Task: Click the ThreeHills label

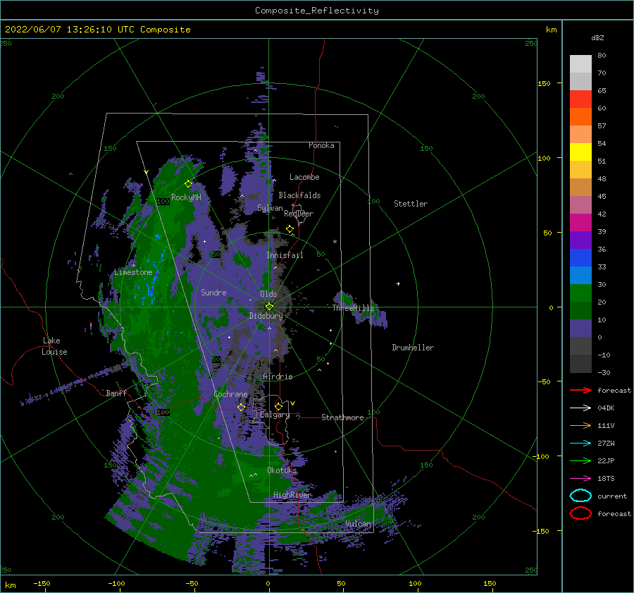Action: pyautogui.click(x=353, y=308)
